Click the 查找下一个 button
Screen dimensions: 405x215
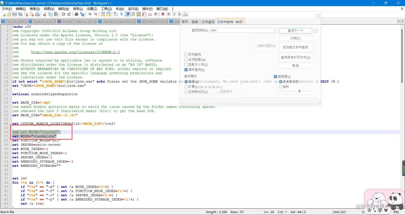tap(295, 31)
